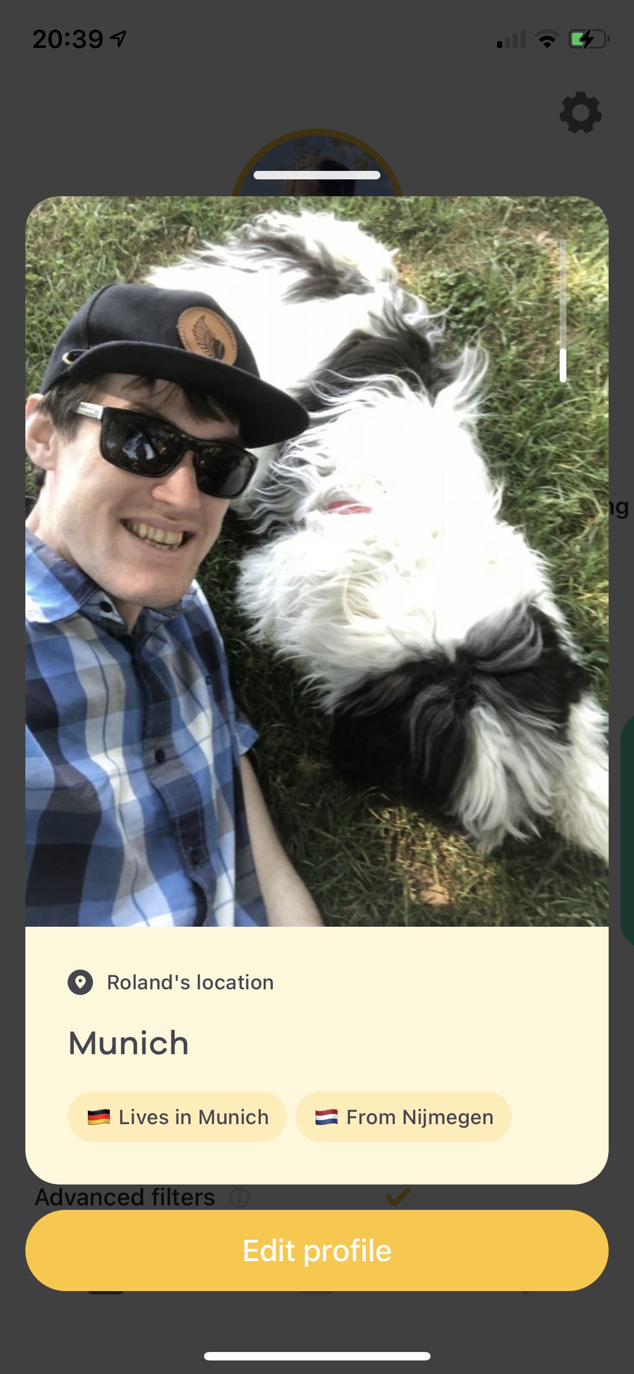This screenshot has width=634, height=1374.
Task: Tap the Wi-Fi status icon
Action: coord(547,39)
